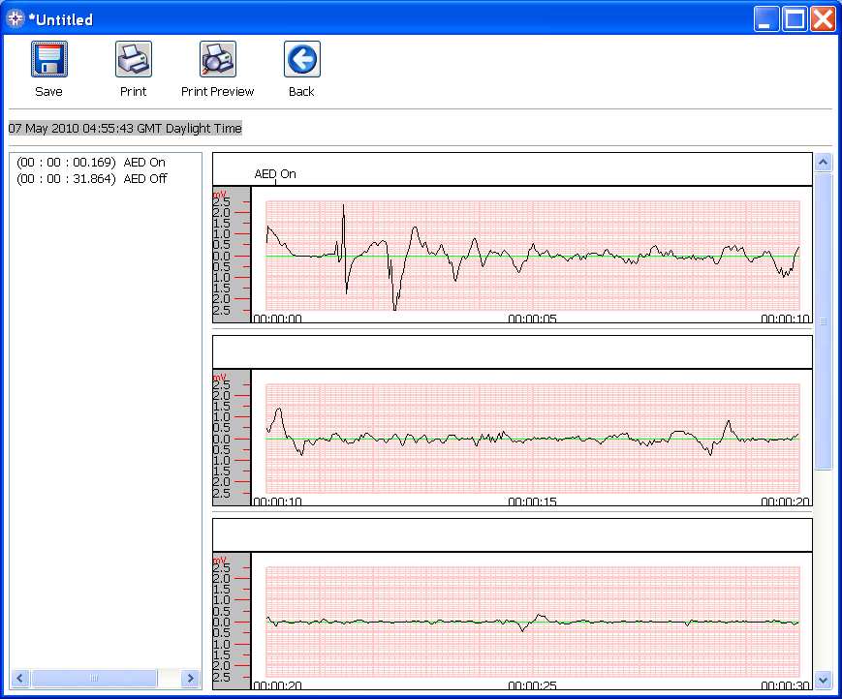Go Back with blue arrow icon

pos(301,59)
